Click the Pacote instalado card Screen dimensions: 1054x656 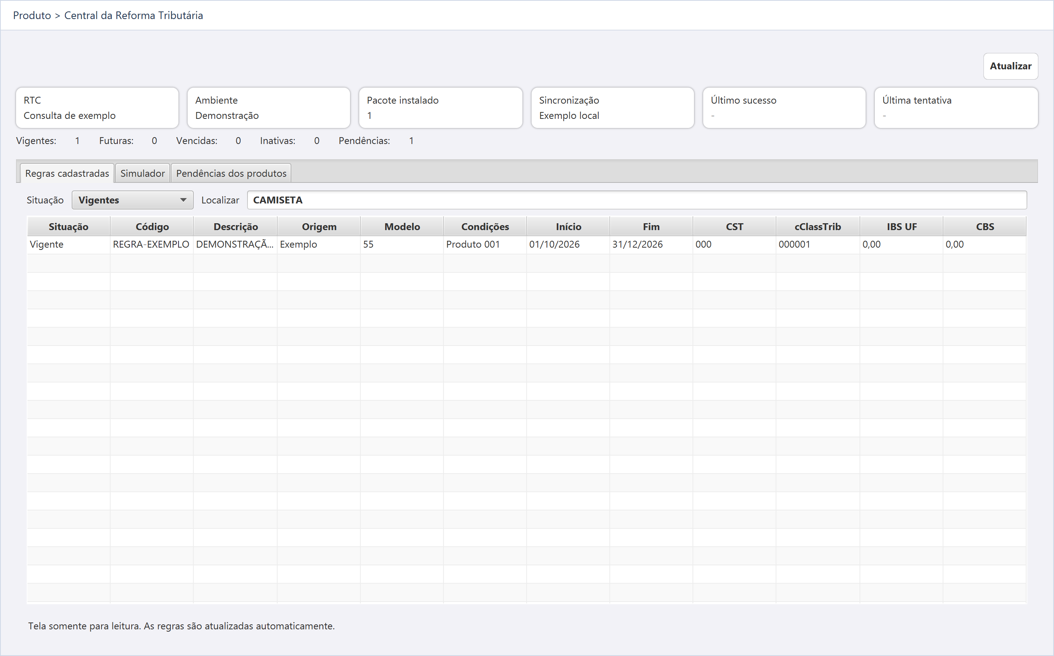[x=440, y=107]
